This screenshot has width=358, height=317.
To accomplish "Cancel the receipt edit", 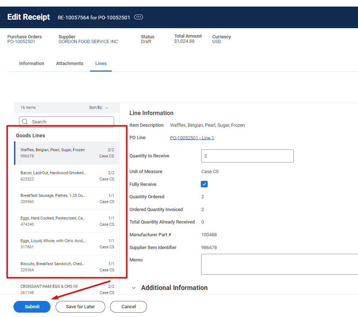I will (129, 307).
